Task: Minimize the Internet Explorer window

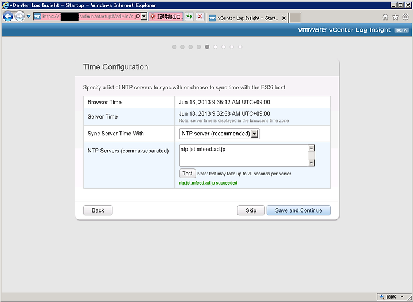Action: tap(393, 5)
